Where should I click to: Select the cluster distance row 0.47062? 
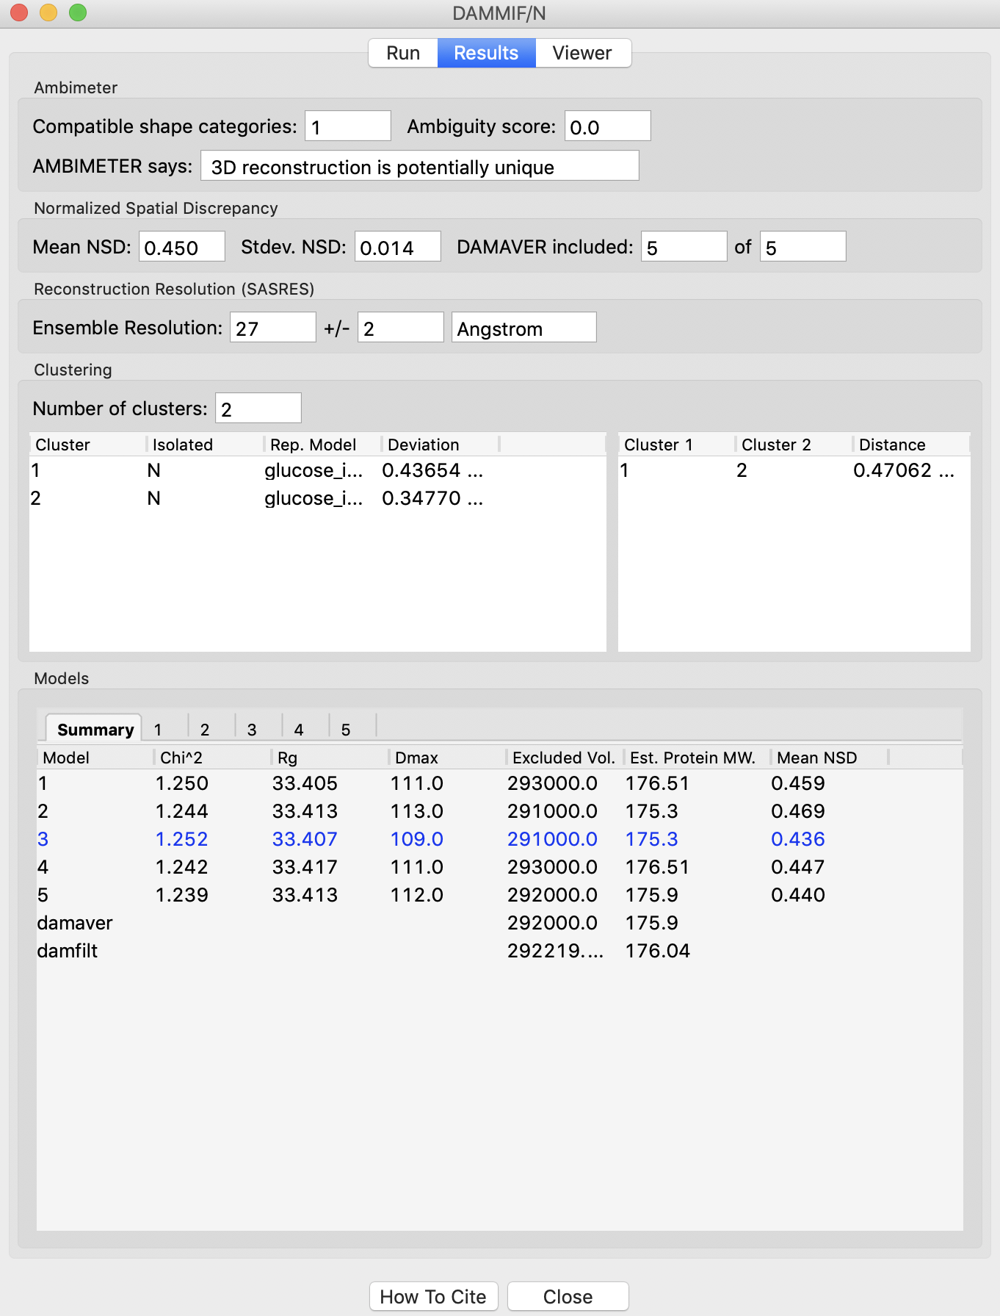click(x=794, y=470)
